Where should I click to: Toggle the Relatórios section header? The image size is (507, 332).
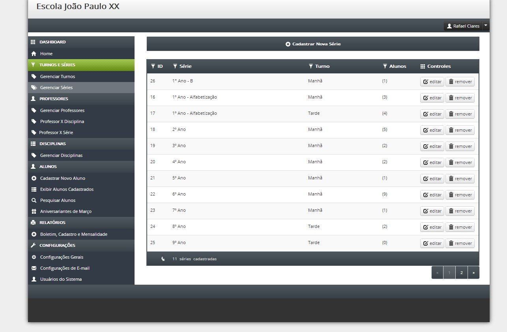point(81,223)
